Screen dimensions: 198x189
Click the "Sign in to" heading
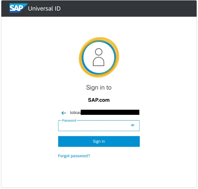pyautogui.click(x=99, y=87)
